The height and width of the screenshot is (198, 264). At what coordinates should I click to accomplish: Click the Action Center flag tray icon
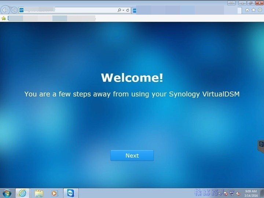point(225,194)
